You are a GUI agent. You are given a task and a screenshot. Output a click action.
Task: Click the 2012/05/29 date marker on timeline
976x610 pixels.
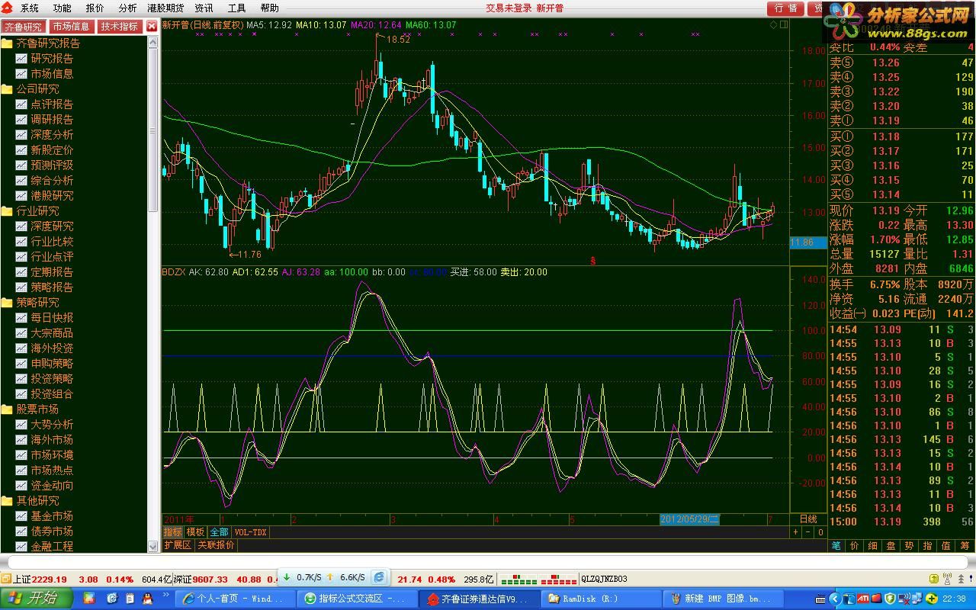(689, 519)
